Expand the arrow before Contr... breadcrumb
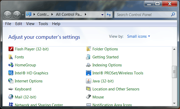This screenshot has width=180, height=109. 34,14
